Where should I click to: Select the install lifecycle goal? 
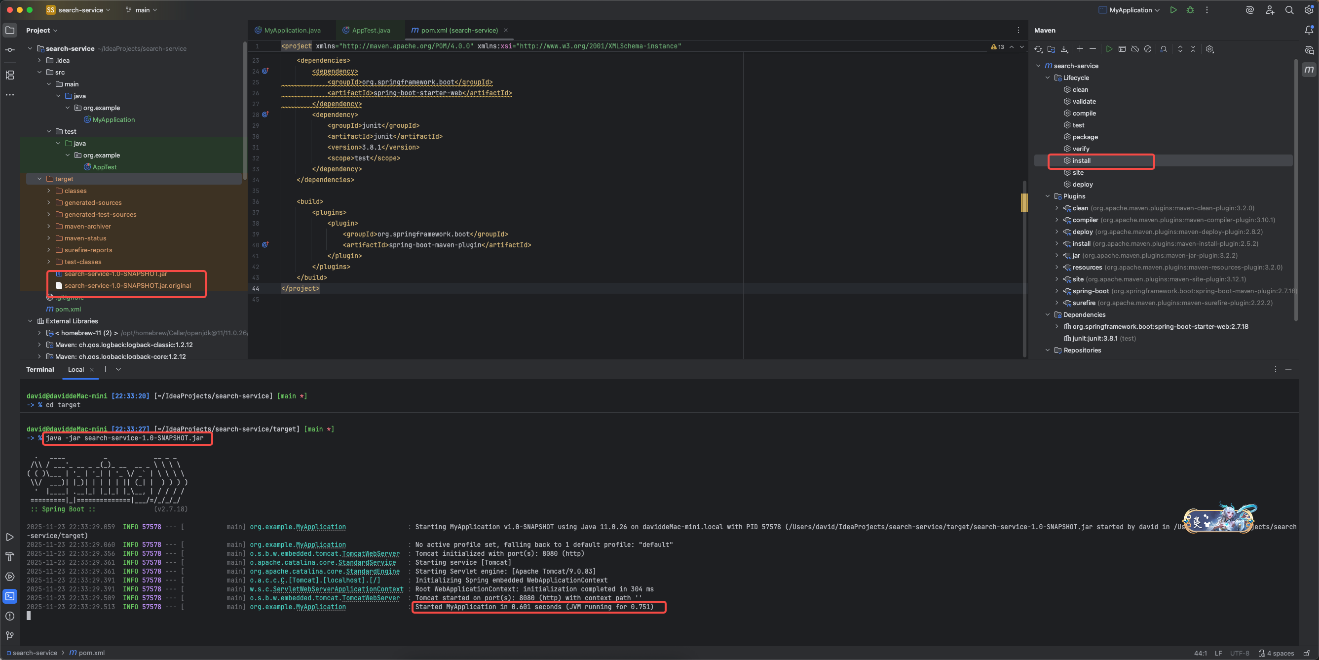pos(1083,160)
